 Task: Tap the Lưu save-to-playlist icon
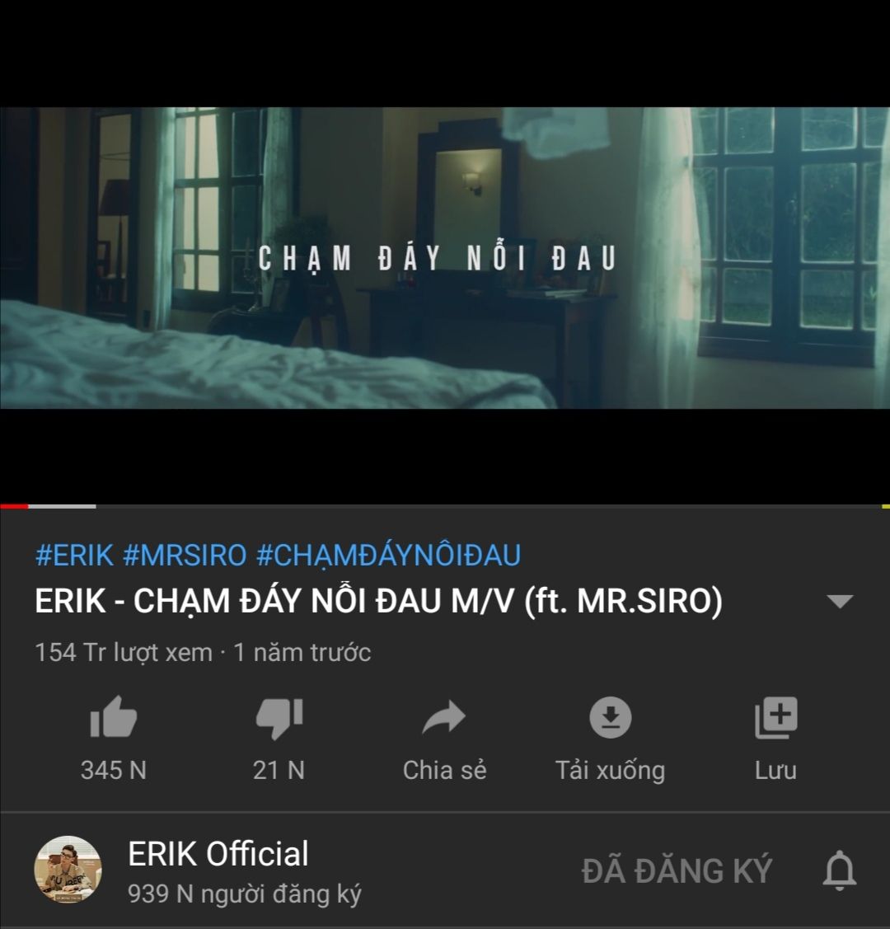(775, 717)
